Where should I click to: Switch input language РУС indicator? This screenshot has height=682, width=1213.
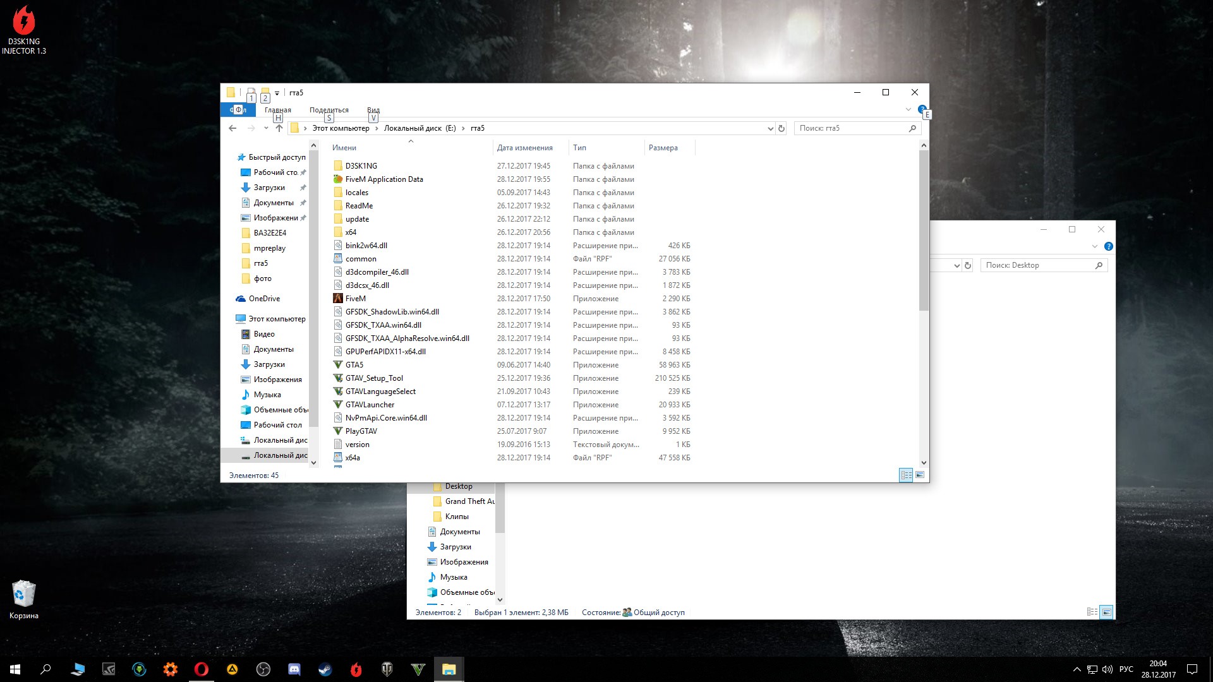1126,669
